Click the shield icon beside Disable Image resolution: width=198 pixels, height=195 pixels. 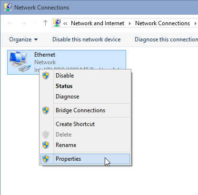coord(46,76)
